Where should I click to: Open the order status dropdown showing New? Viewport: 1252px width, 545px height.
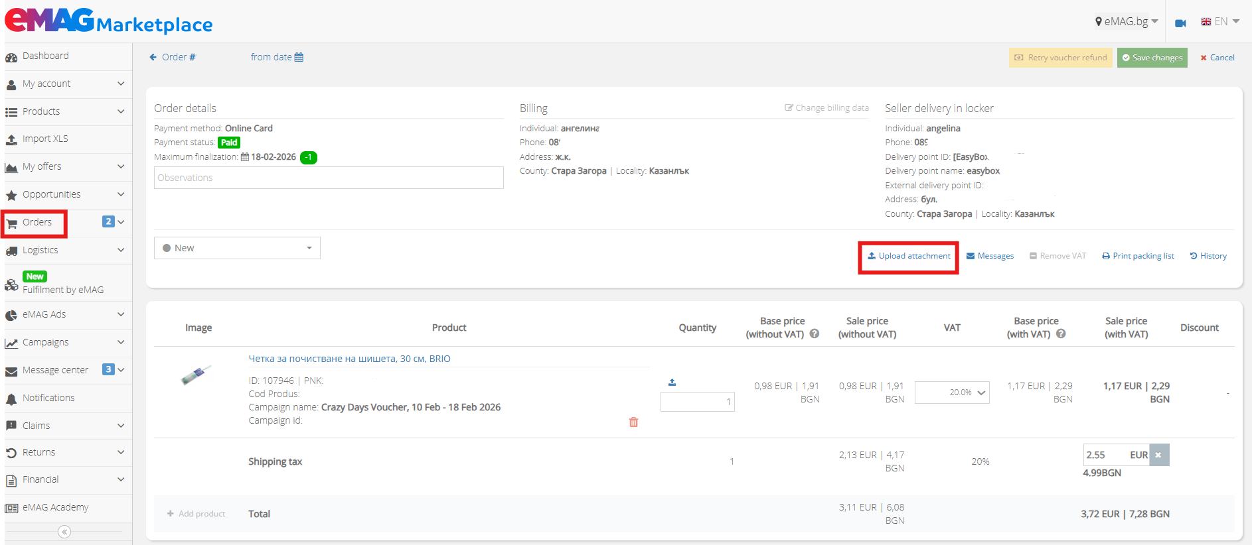[x=237, y=248]
